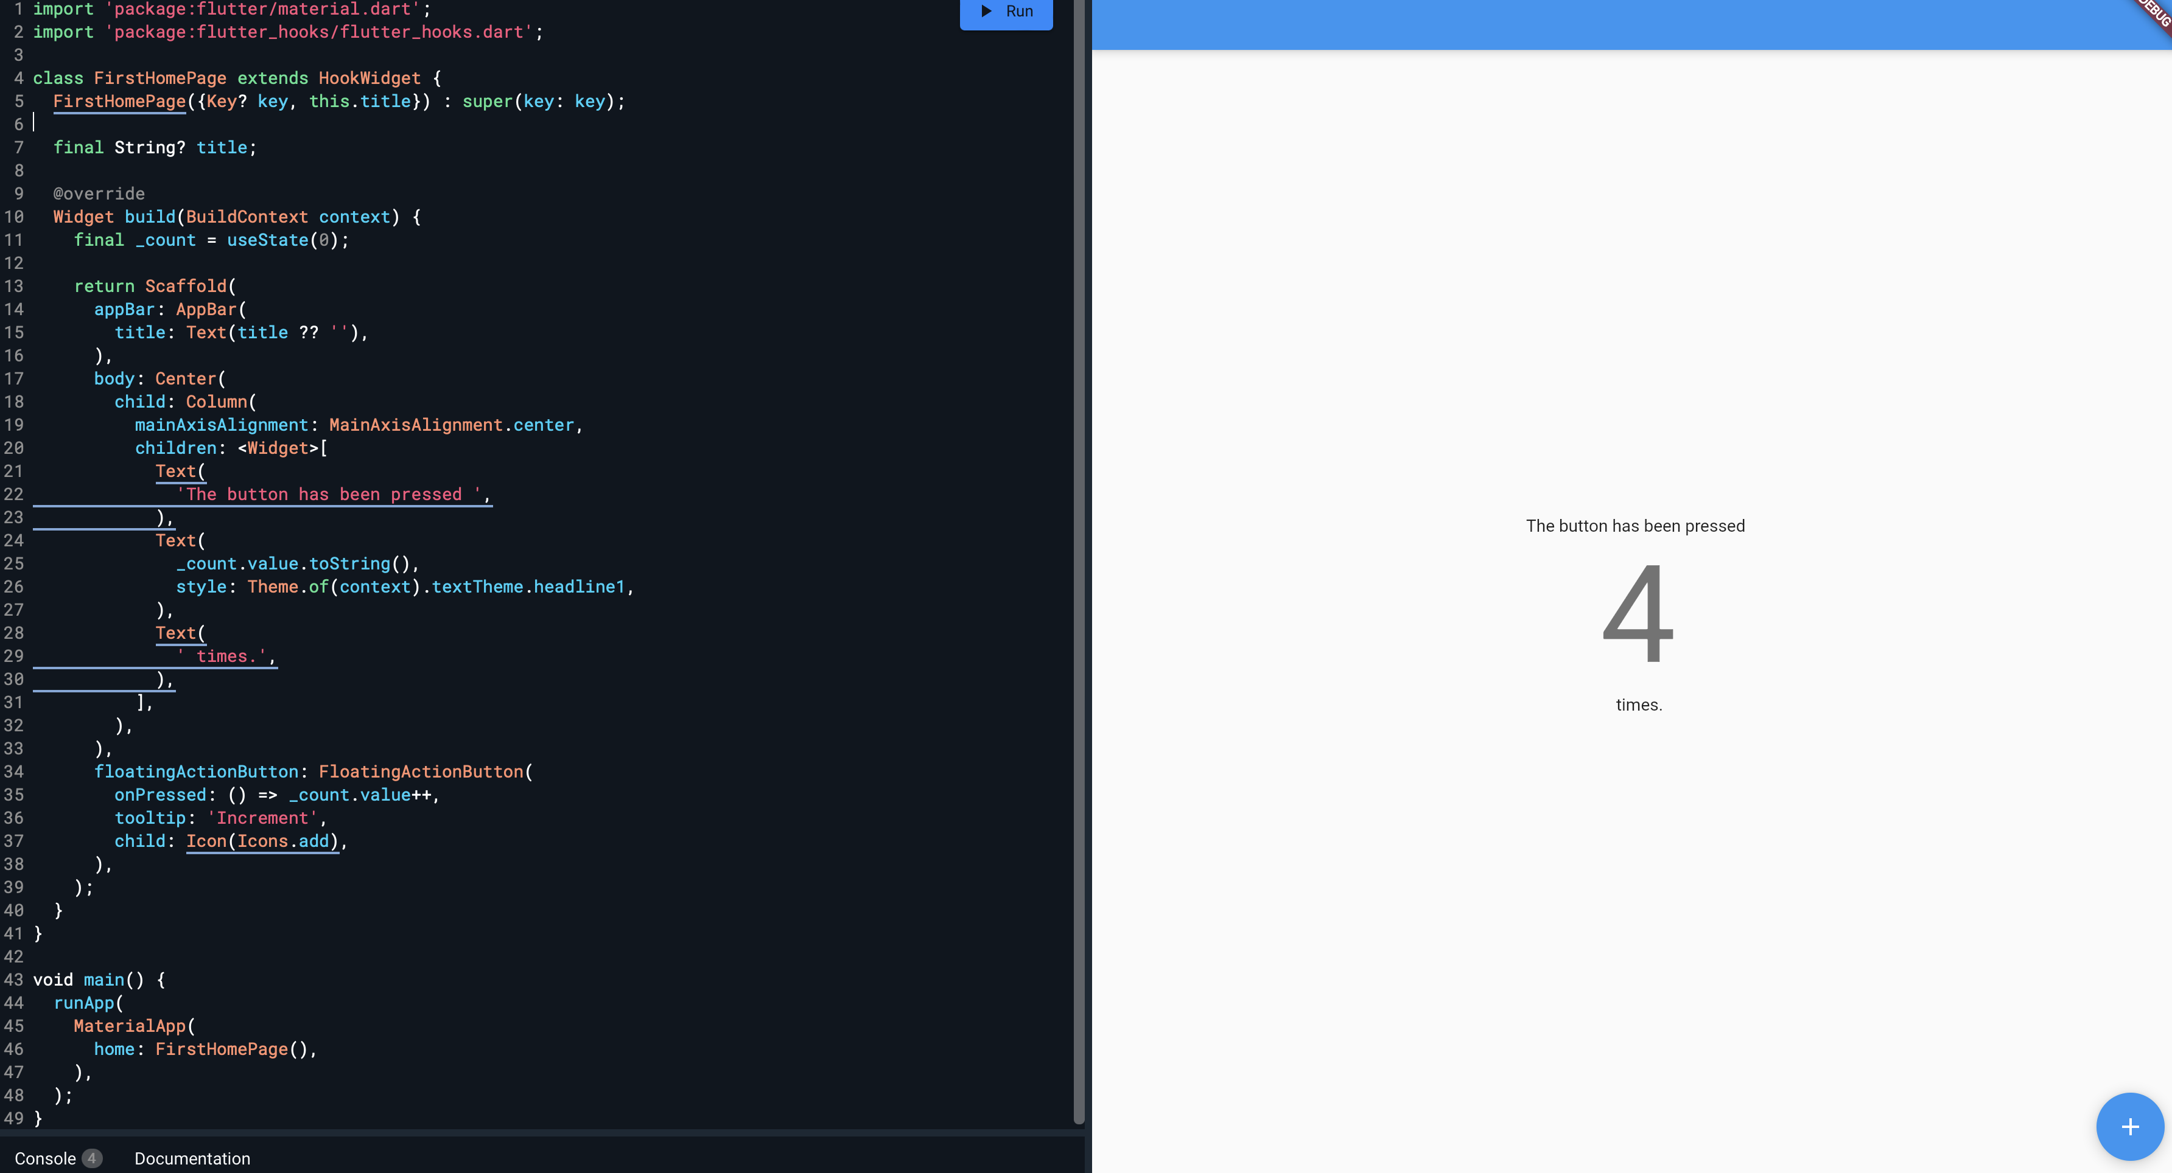Click 'HookWidget' in the class declaration
2172x1173 pixels.
(370, 78)
